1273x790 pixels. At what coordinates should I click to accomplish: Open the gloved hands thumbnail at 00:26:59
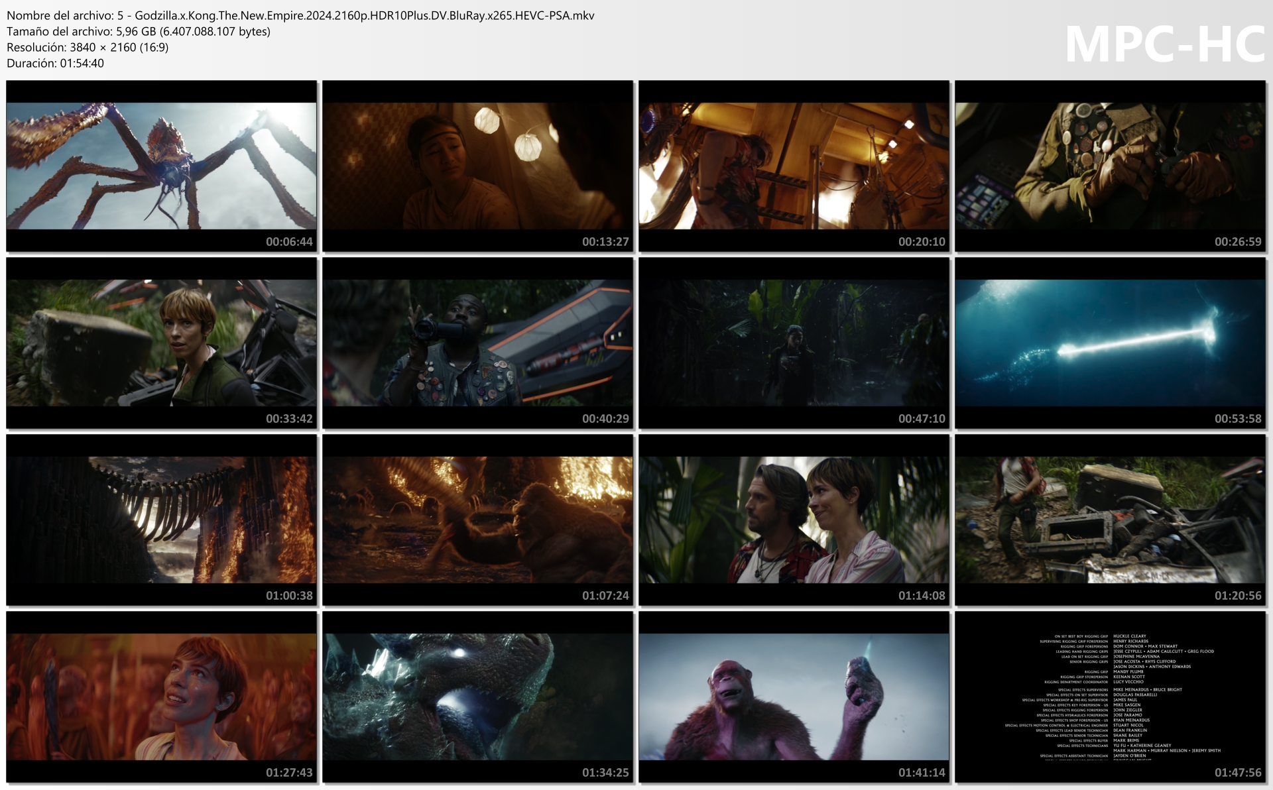click(1111, 166)
